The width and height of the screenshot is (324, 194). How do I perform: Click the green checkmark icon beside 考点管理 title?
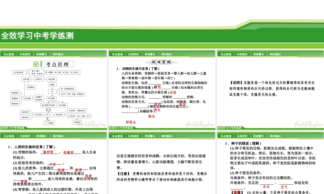[x=36, y=63]
